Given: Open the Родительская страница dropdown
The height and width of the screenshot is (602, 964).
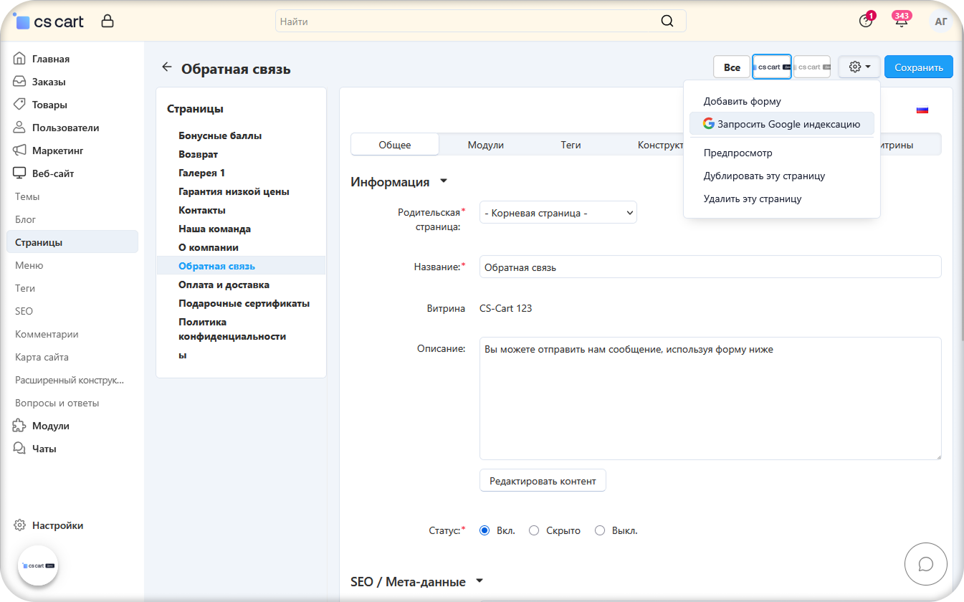Looking at the screenshot, I should tap(558, 213).
